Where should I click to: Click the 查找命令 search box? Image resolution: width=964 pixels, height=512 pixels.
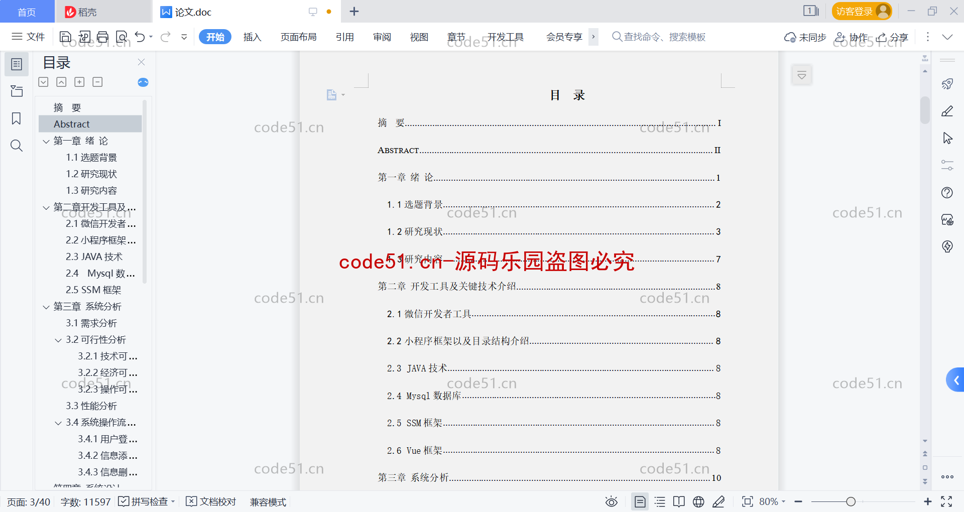coord(659,37)
